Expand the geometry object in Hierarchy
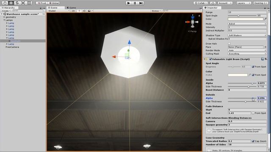This screenshot has width=271, height=152. pos(4,17)
